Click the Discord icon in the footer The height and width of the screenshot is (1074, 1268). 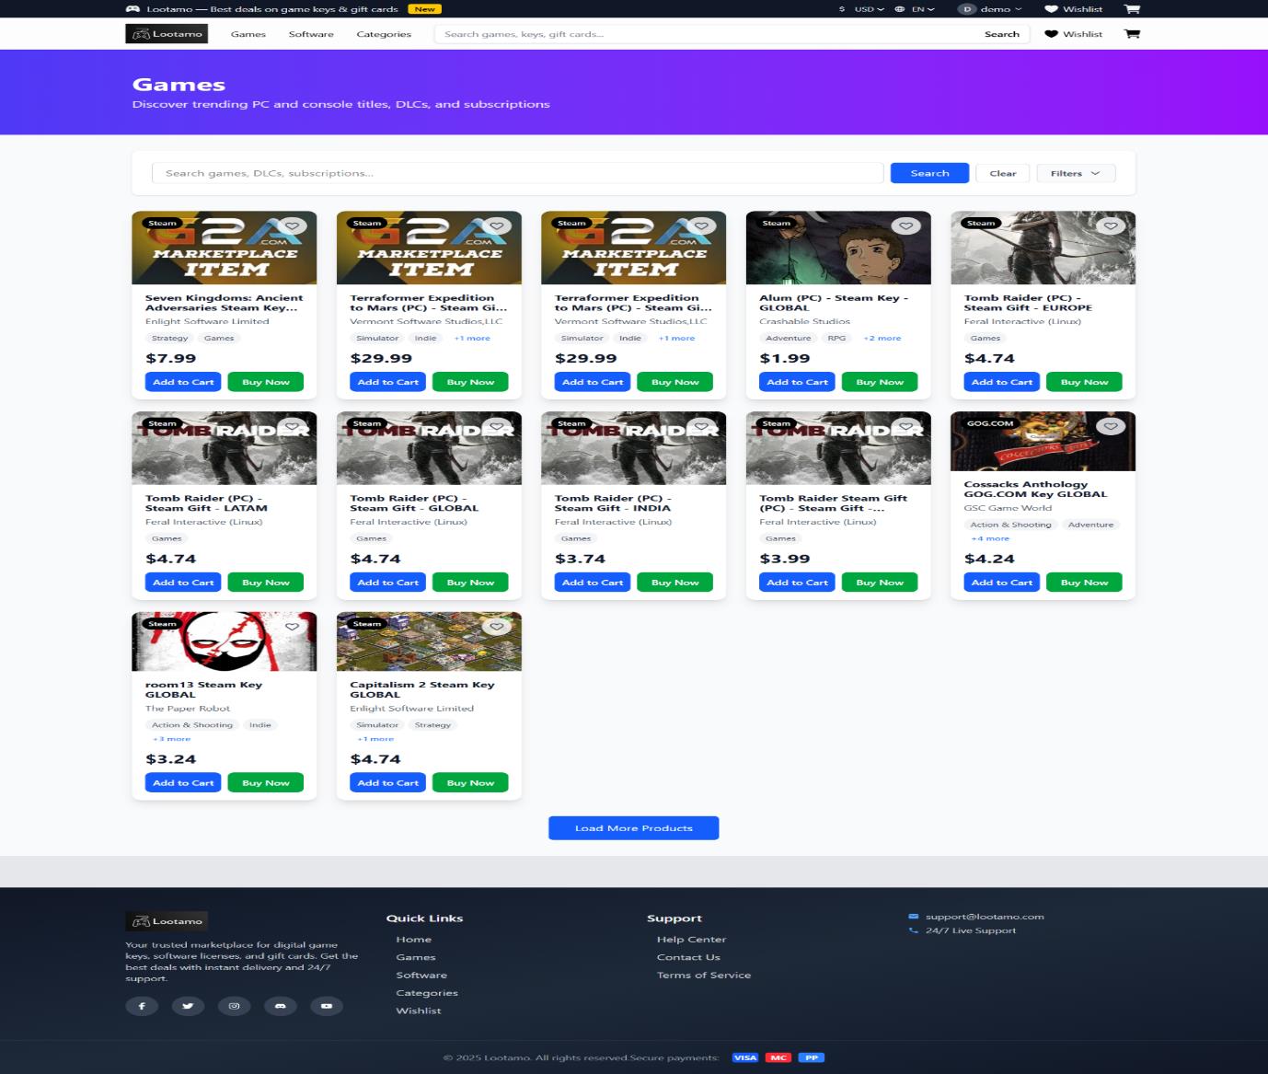(281, 1005)
